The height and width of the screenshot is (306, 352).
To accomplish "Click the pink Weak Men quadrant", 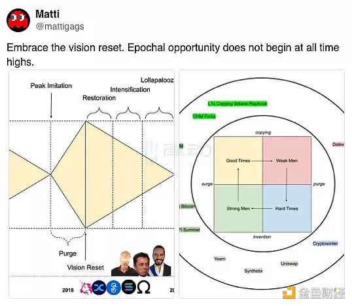I will pyautogui.click(x=287, y=161).
